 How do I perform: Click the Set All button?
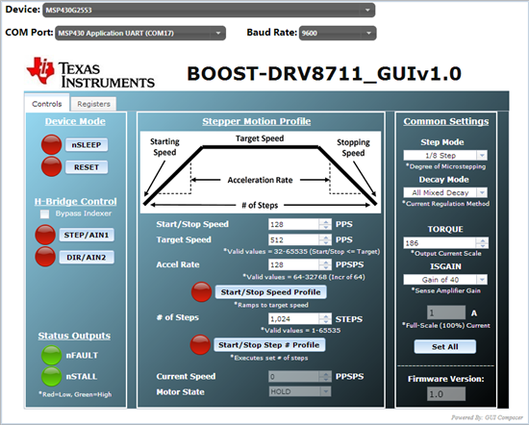tap(445, 347)
